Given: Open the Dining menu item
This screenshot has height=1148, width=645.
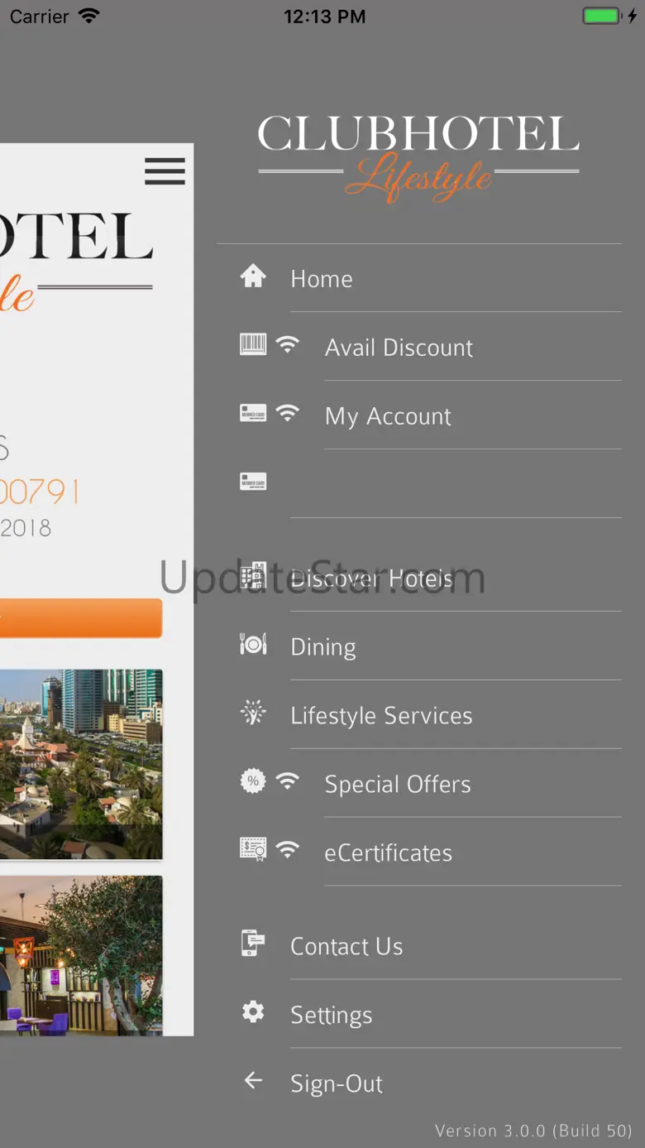Looking at the screenshot, I should [x=323, y=647].
